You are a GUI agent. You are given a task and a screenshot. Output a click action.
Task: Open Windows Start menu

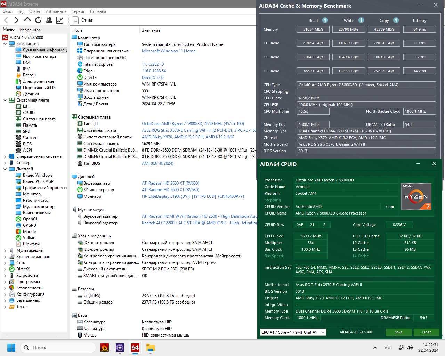coord(11,348)
